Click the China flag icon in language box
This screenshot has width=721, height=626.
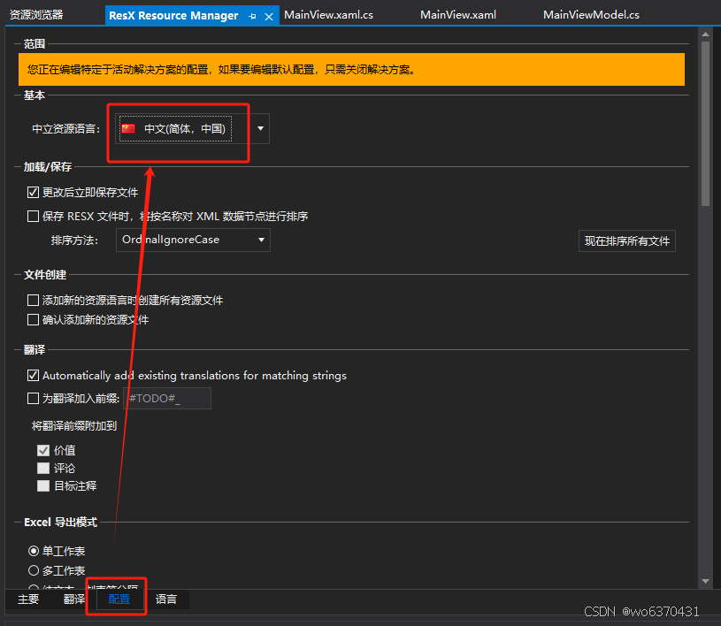(x=128, y=129)
